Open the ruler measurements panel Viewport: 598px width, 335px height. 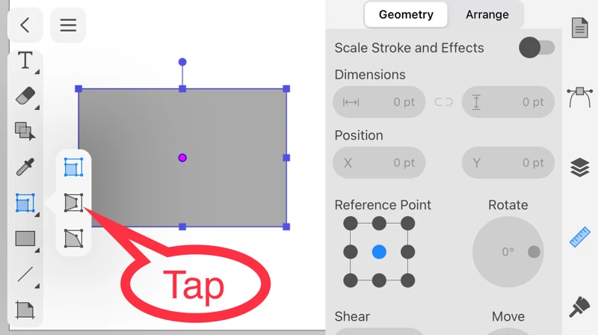point(580,237)
